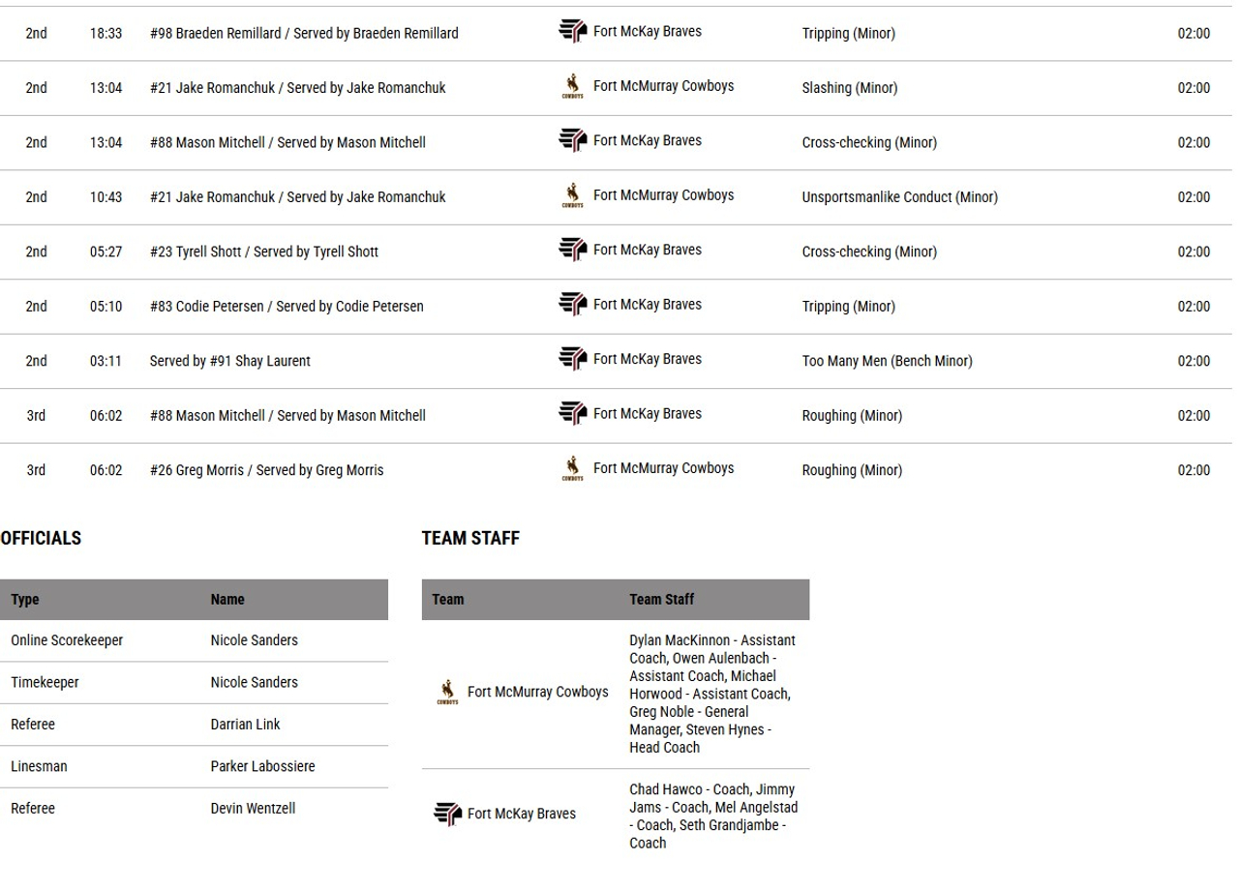Select the Name column header in Officials
The image size is (1239, 890).
point(227,600)
